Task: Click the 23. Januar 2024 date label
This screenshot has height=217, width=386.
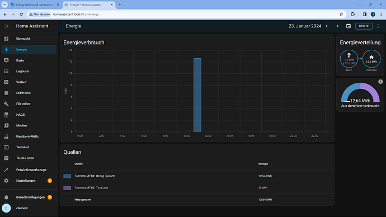Action: click(x=305, y=26)
